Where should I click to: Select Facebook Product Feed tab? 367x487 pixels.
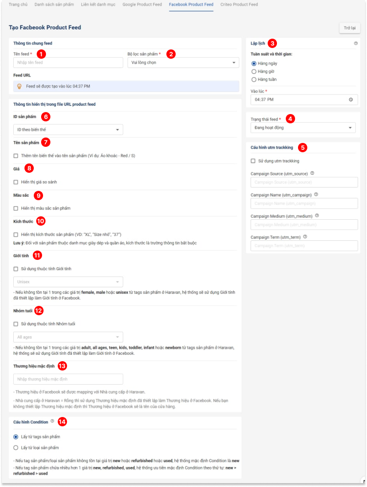[x=191, y=5]
